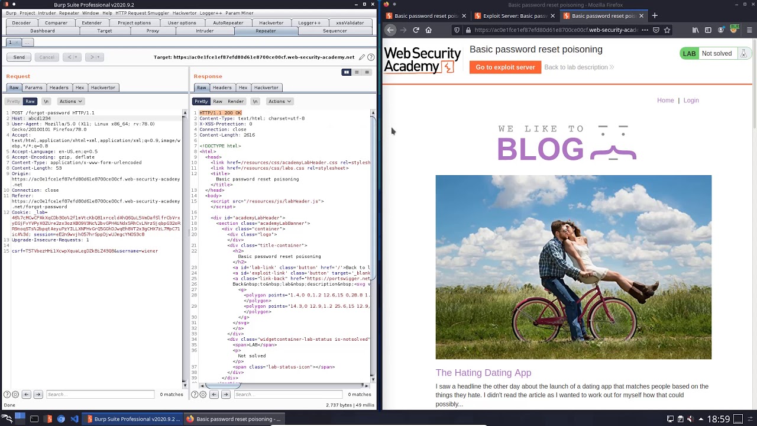Viewport: 757px width, 426px height.
Task: Switch request view to Raw mode
Action: click(x=30, y=102)
